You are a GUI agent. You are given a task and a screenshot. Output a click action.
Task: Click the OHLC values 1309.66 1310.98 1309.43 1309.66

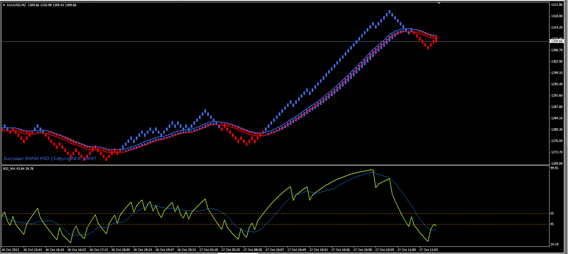(x=52, y=5)
